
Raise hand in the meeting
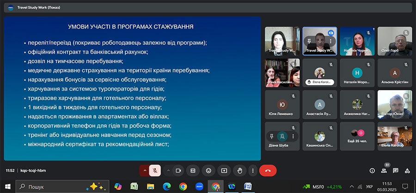point(240,170)
